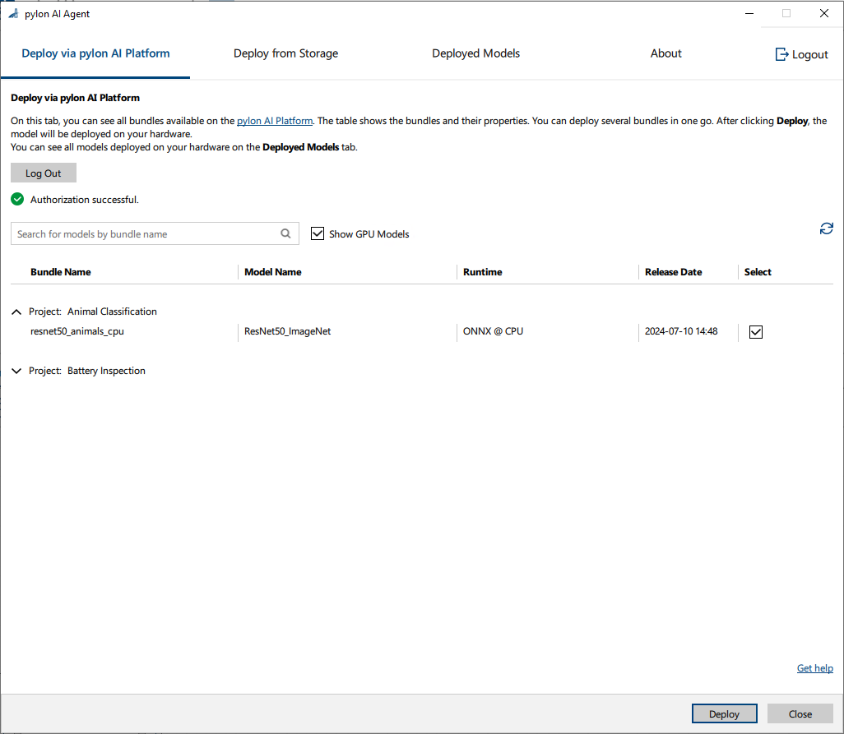
Task: Expand the Battery Inspection project
Action: (x=16, y=371)
